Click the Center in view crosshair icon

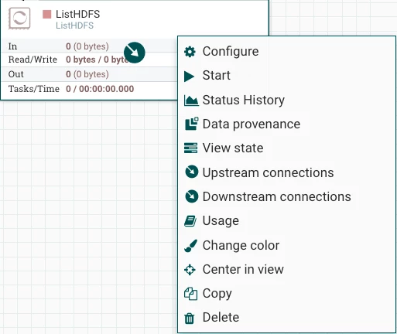[x=190, y=270]
